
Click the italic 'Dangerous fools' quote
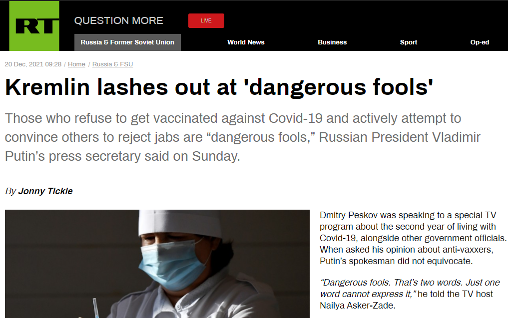pyautogui.click(x=410, y=288)
